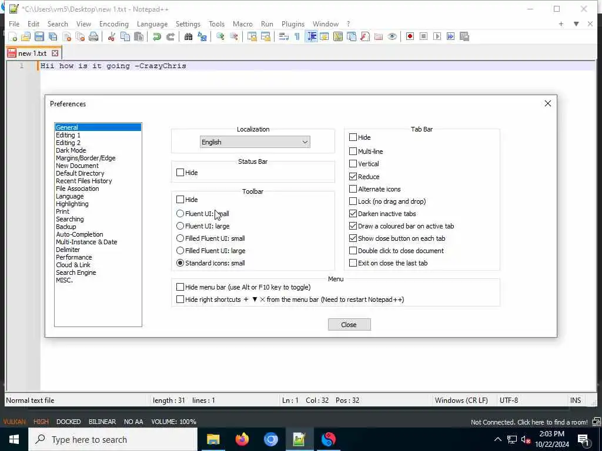Click the Monitoring eye toolbar icon
The width and height of the screenshot is (602, 451).
click(x=392, y=36)
